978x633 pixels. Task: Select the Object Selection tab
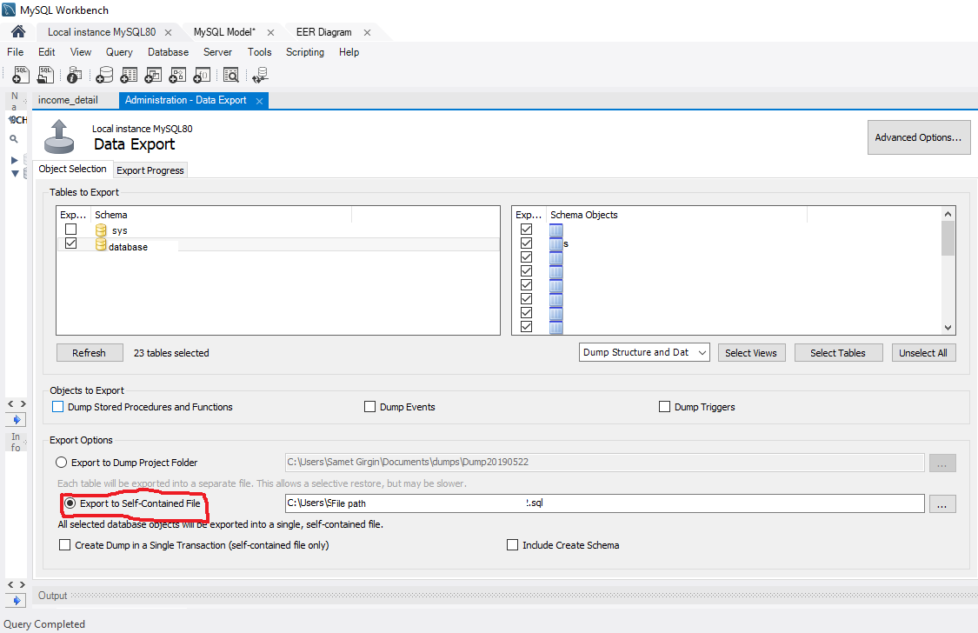[72, 169]
